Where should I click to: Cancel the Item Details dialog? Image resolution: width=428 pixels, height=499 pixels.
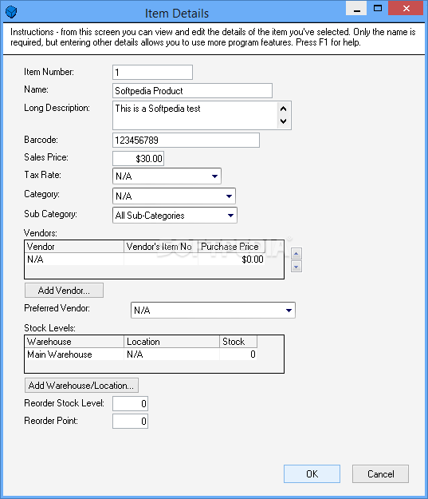[380, 474]
